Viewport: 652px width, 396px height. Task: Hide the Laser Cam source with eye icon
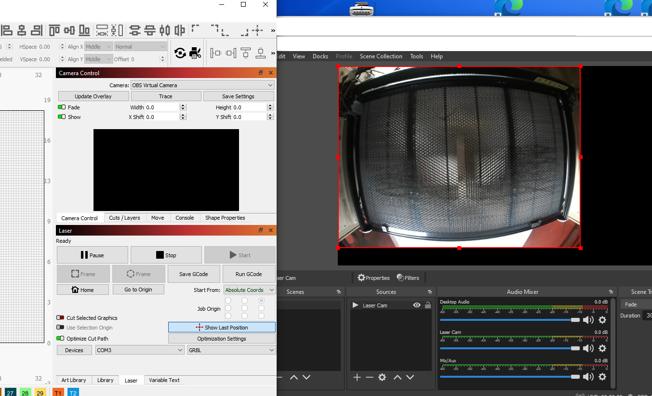click(417, 305)
